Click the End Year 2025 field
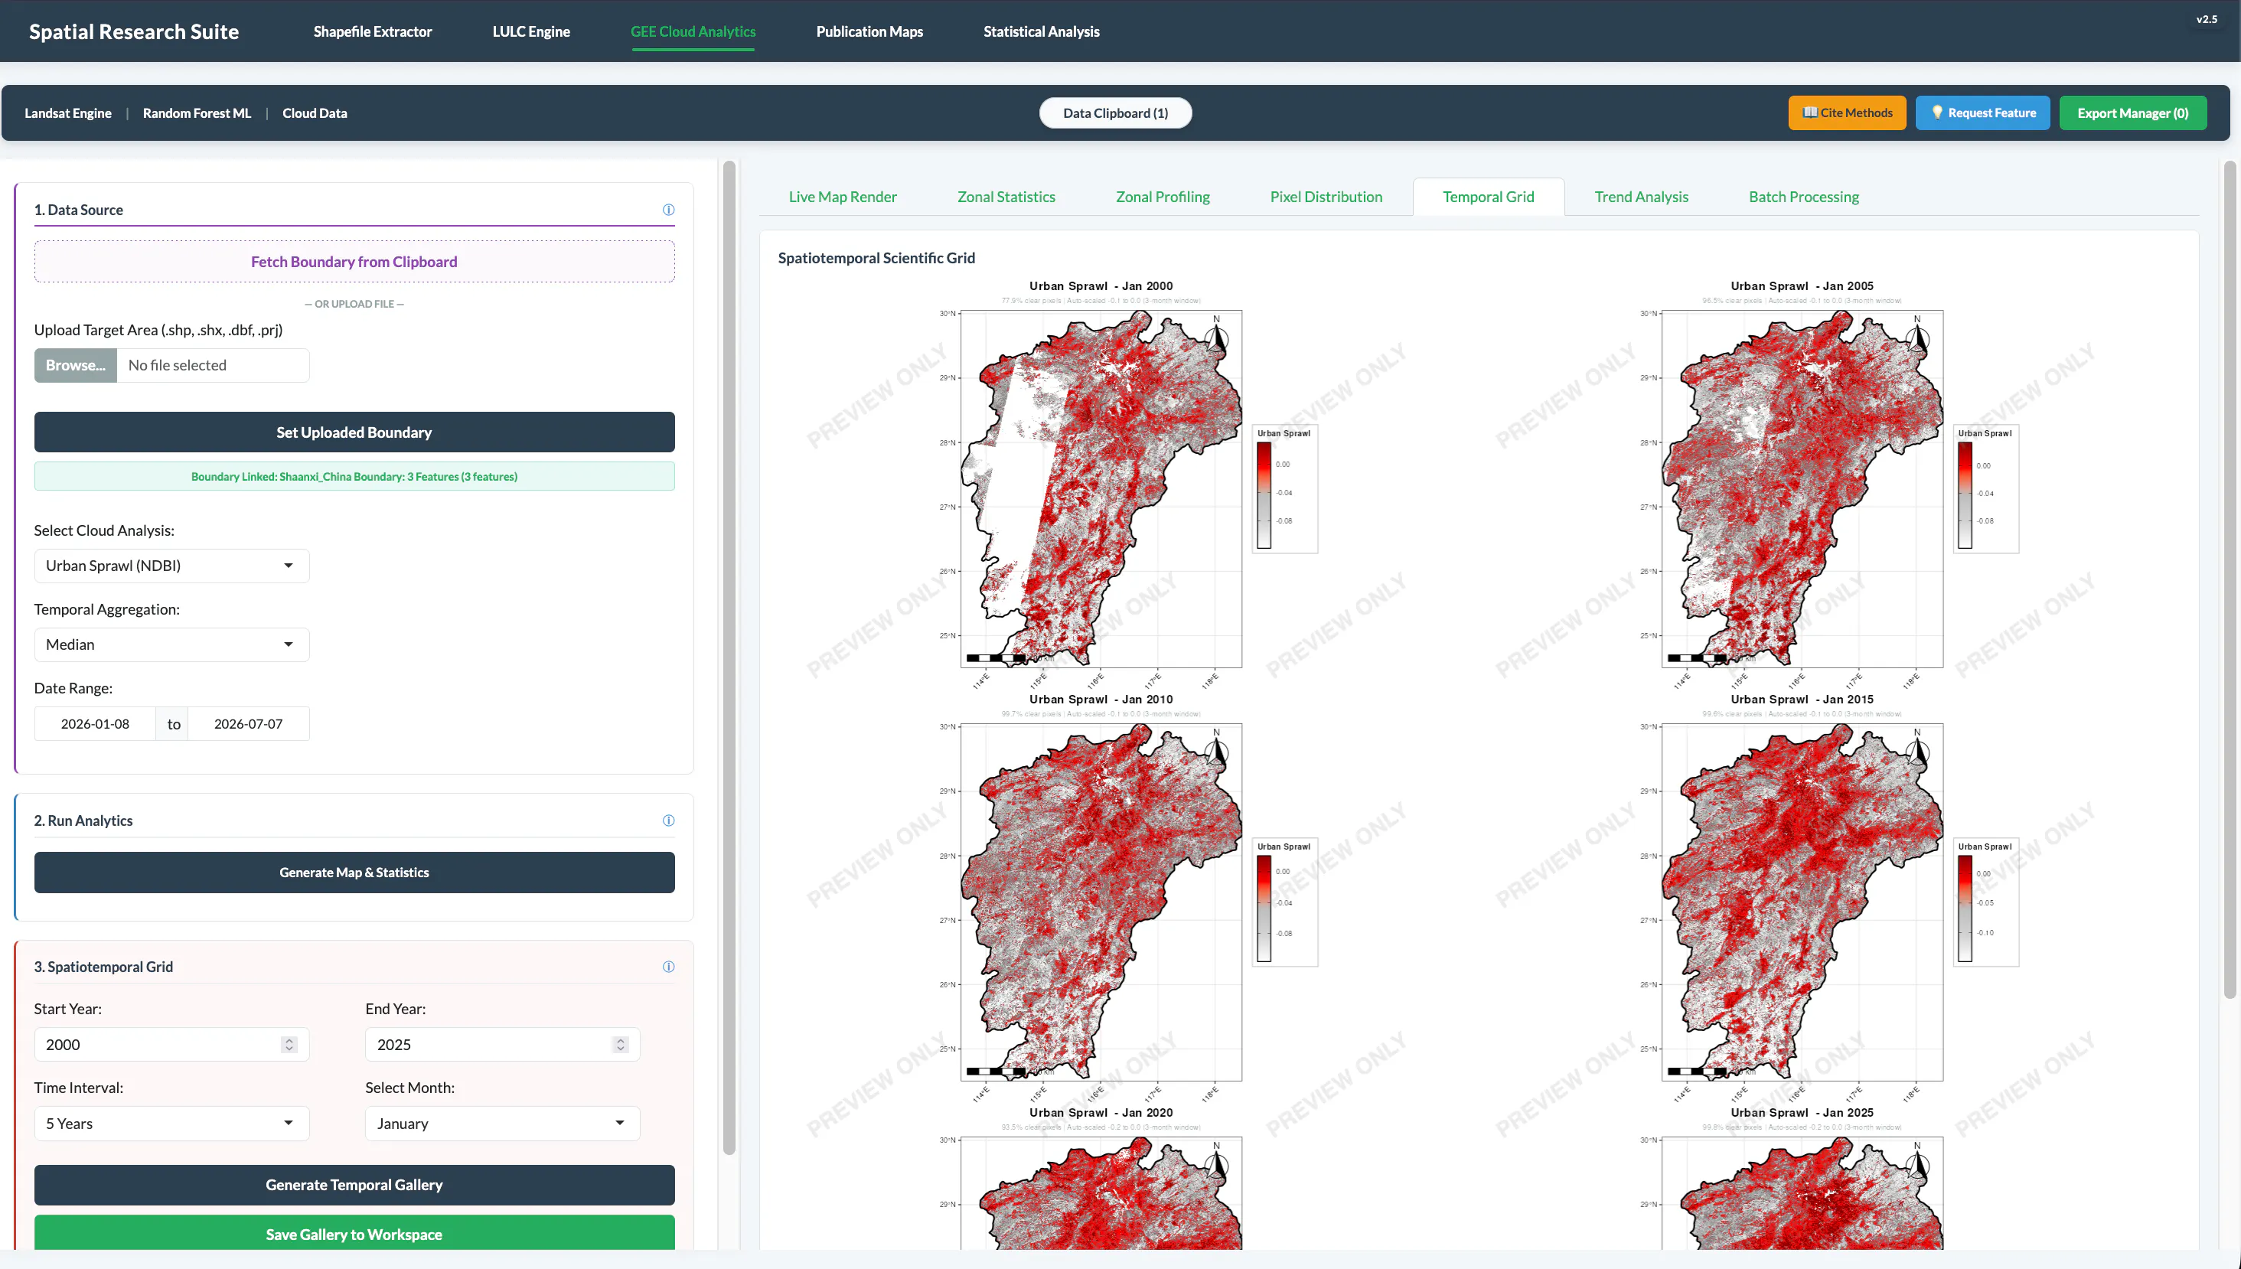 503,1044
